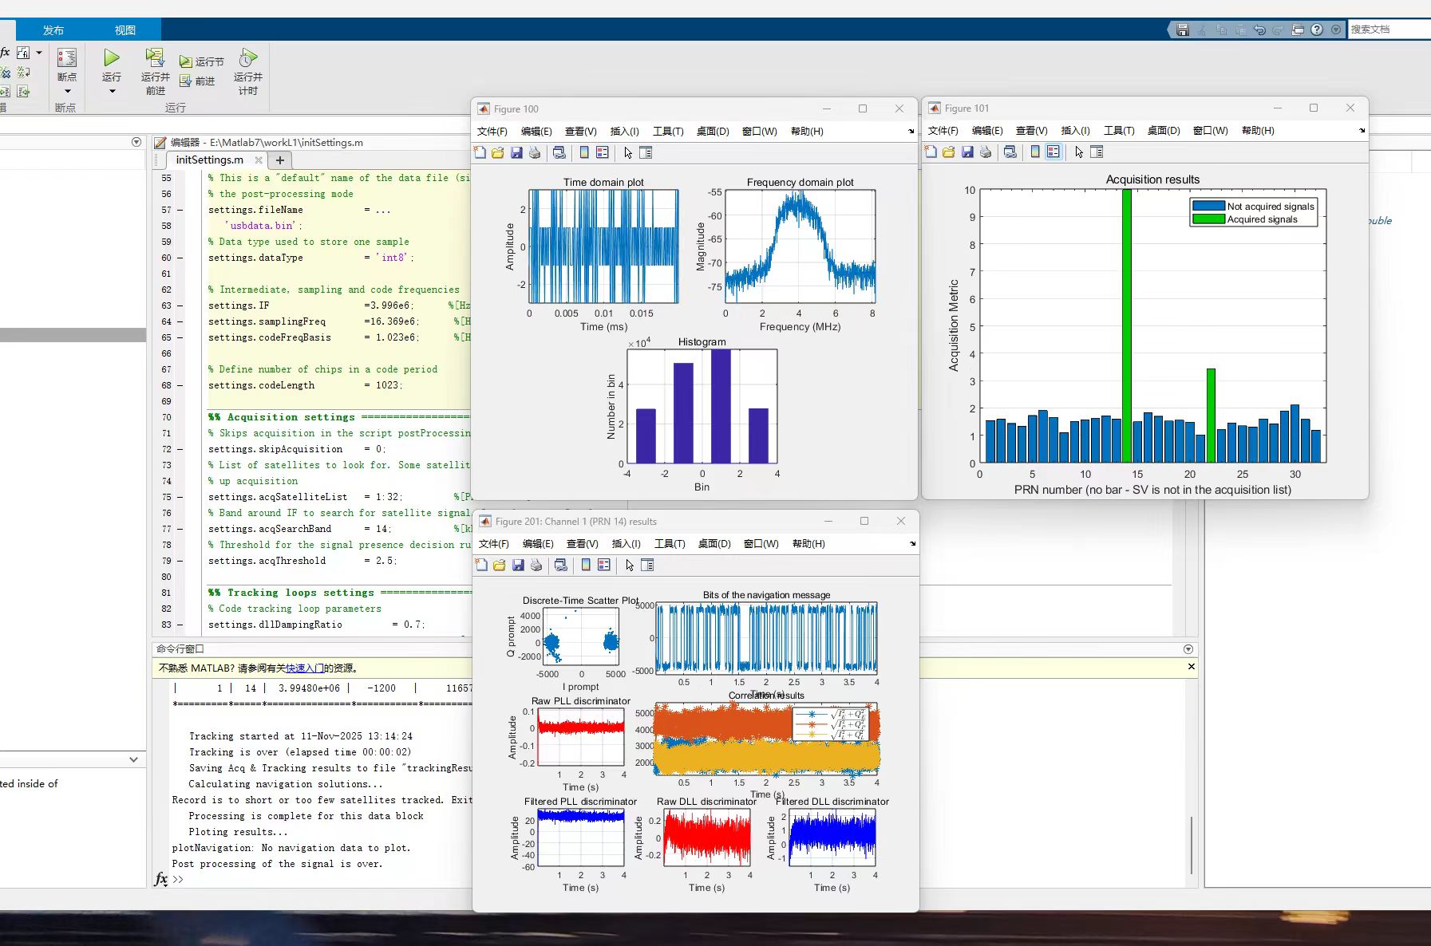
Task: Click save icon in Figure 100 toolbar
Action: [x=516, y=153]
